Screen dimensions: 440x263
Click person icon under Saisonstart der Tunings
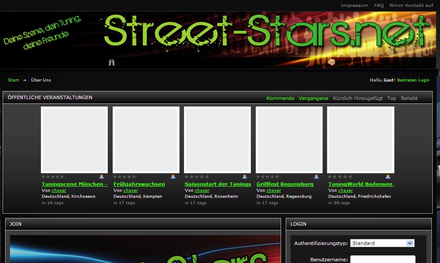point(244,177)
